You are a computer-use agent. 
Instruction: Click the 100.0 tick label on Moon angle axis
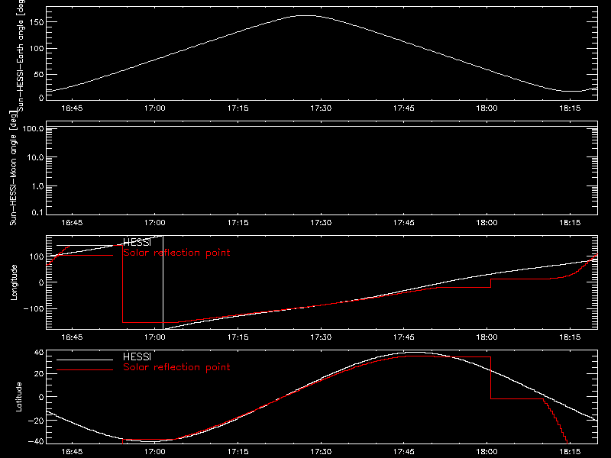[33, 128]
